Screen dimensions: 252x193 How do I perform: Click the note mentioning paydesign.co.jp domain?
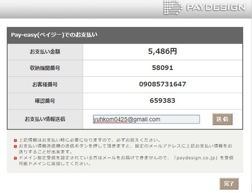tap(126, 161)
